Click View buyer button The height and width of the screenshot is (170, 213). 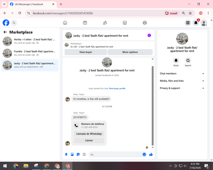point(86,52)
